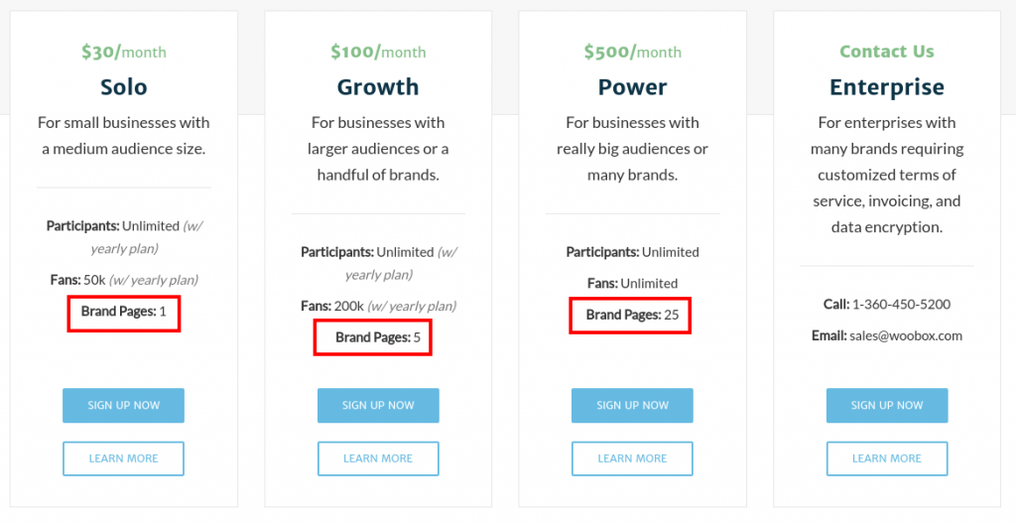This screenshot has height=524, width=1016.
Task: Click the 1-360-450-5200 phone number
Action: (901, 304)
